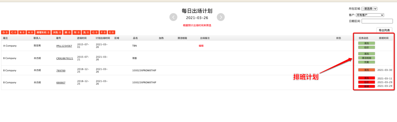Screen dimensions: 397x122
Task: Click green 清洗 tag in PPLL1234567 row
Action: (366, 43)
